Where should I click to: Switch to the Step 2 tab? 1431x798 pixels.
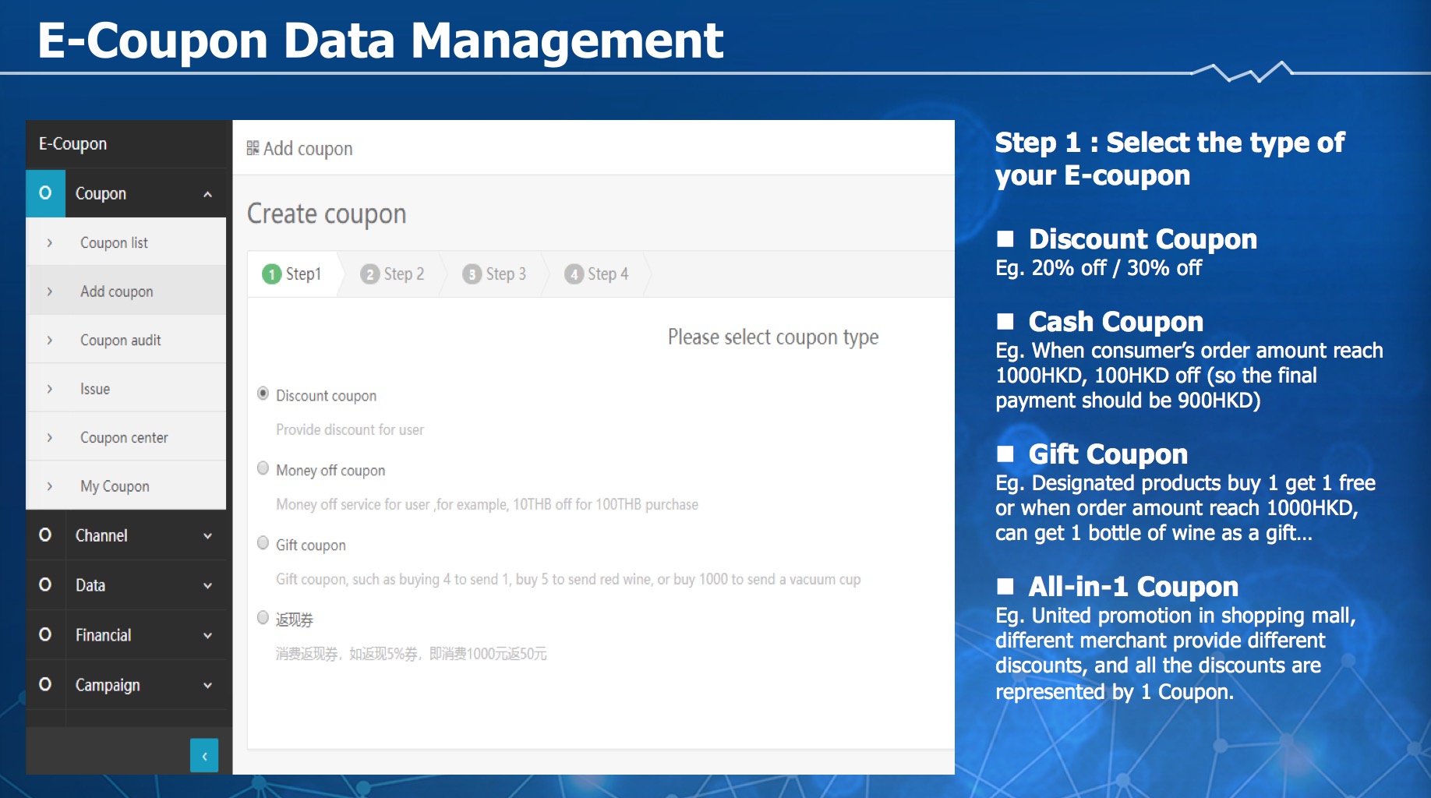(x=394, y=274)
